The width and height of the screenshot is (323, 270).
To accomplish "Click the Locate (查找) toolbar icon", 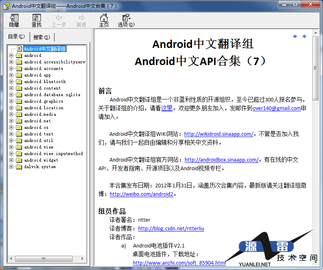I will (36, 20).
